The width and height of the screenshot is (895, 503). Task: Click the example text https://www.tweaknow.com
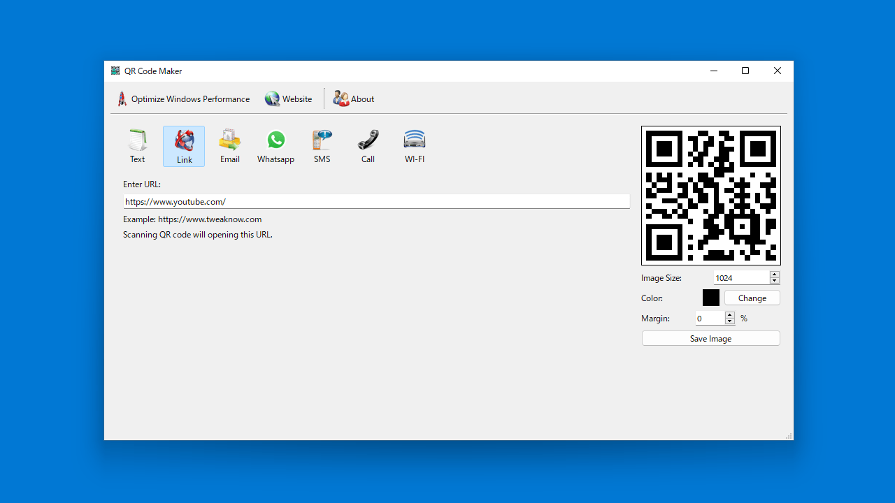point(210,219)
